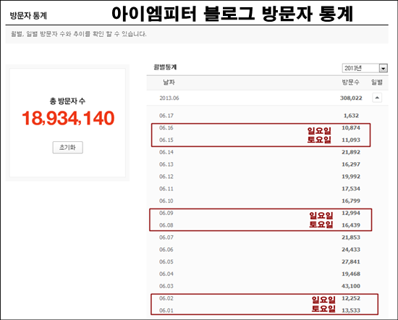This screenshot has height=320, width=398.
Task: Click the 06.15 date entry
Action: [166, 140]
